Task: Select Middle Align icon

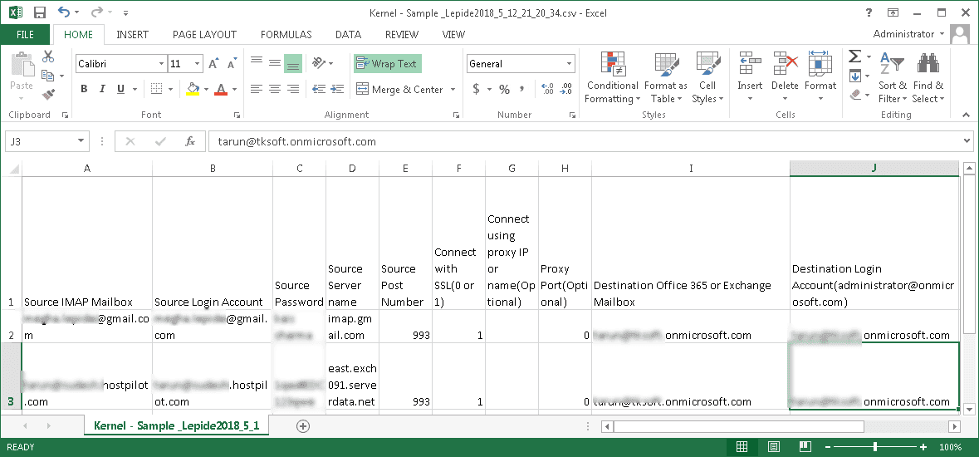Action: (275, 63)
